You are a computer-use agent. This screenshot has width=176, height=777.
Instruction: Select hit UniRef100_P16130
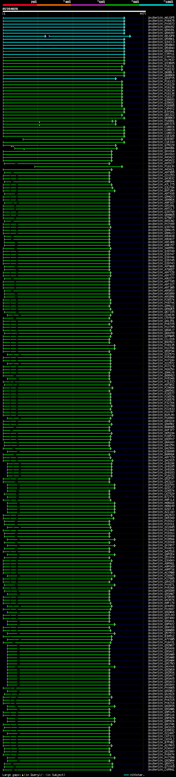tap(161, 166)
